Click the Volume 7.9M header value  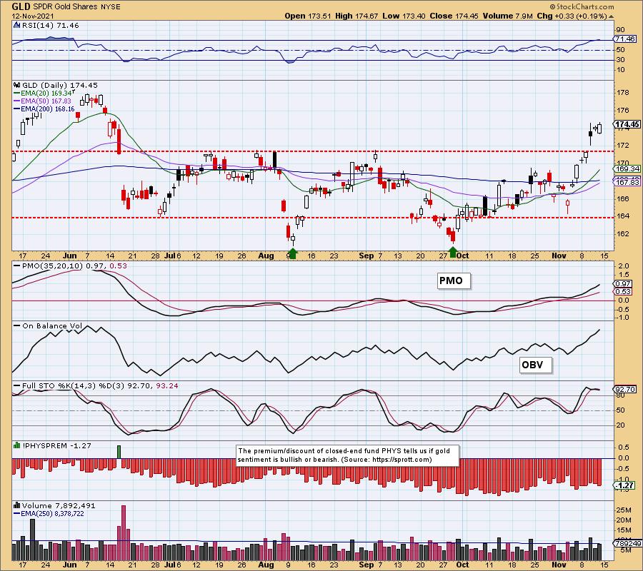[508, 16]
